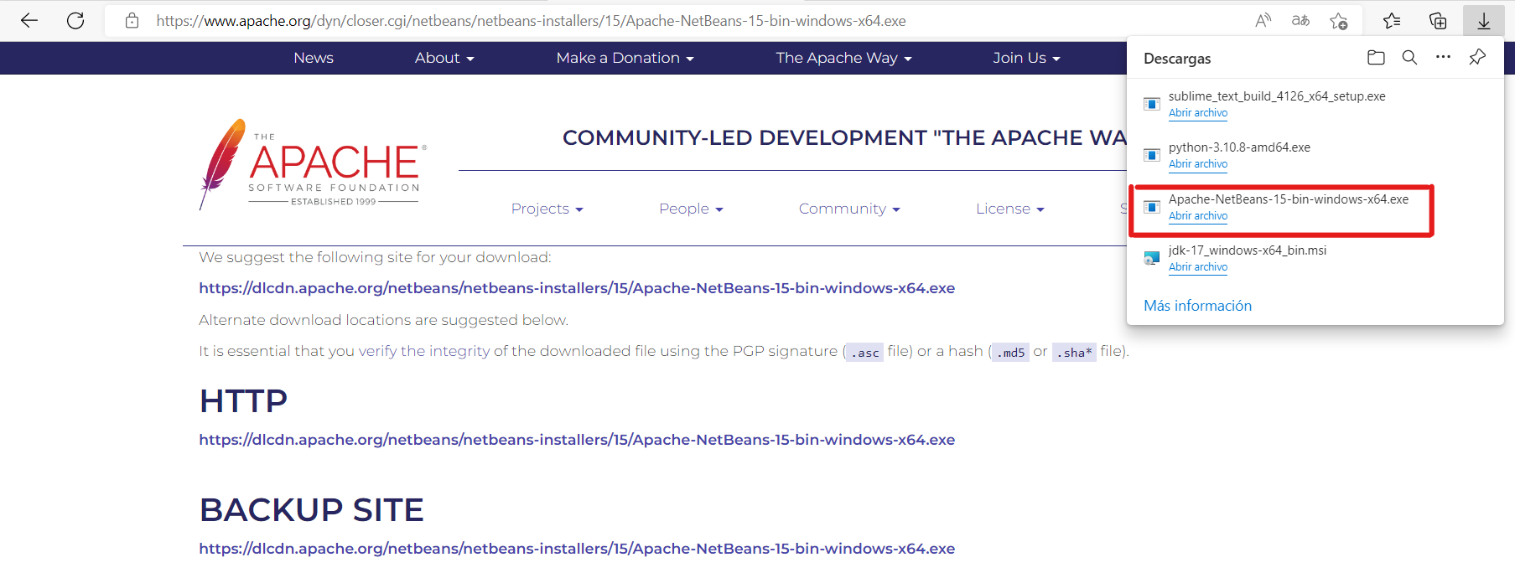Click the sublime_text_build_4126_x64_setup.exe filename
Viewport: 1515px width, 578px height.
[1277, 96]
